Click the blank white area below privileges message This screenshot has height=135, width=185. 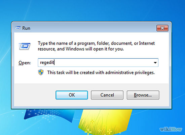91,79
